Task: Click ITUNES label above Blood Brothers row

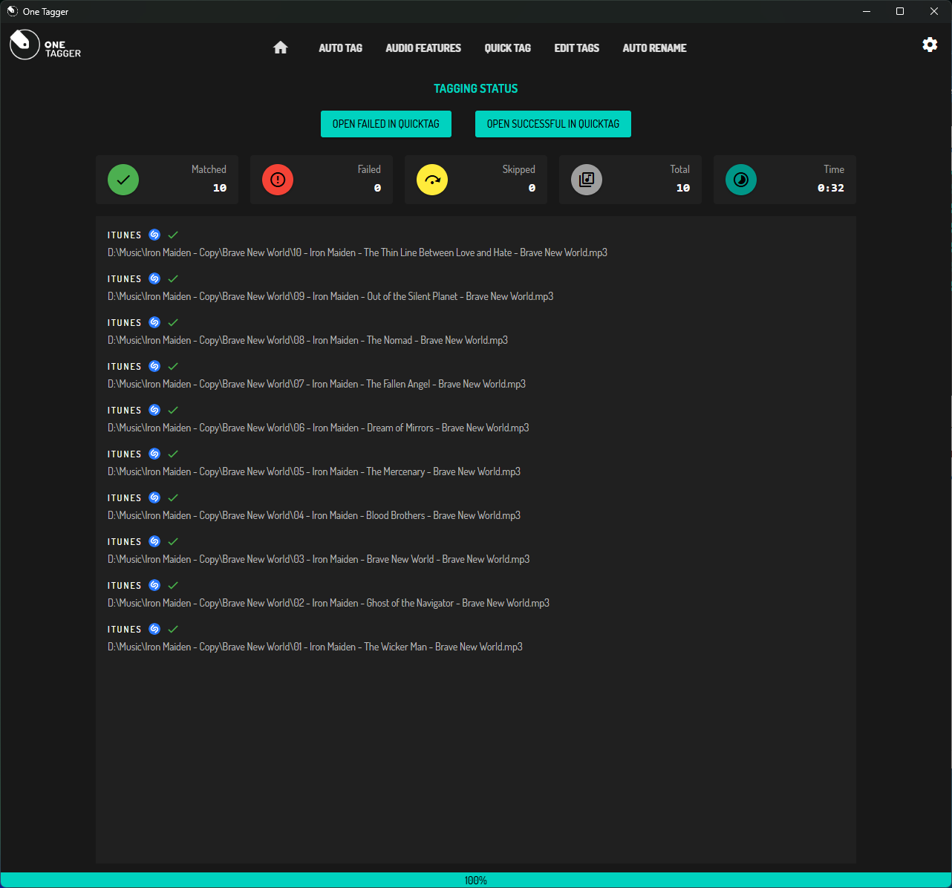Action: coord(124,498)
